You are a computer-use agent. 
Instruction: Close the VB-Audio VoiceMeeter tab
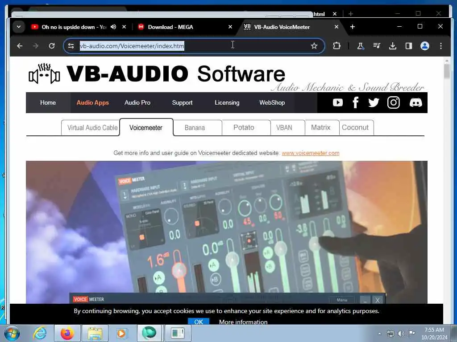click(337, 27)
